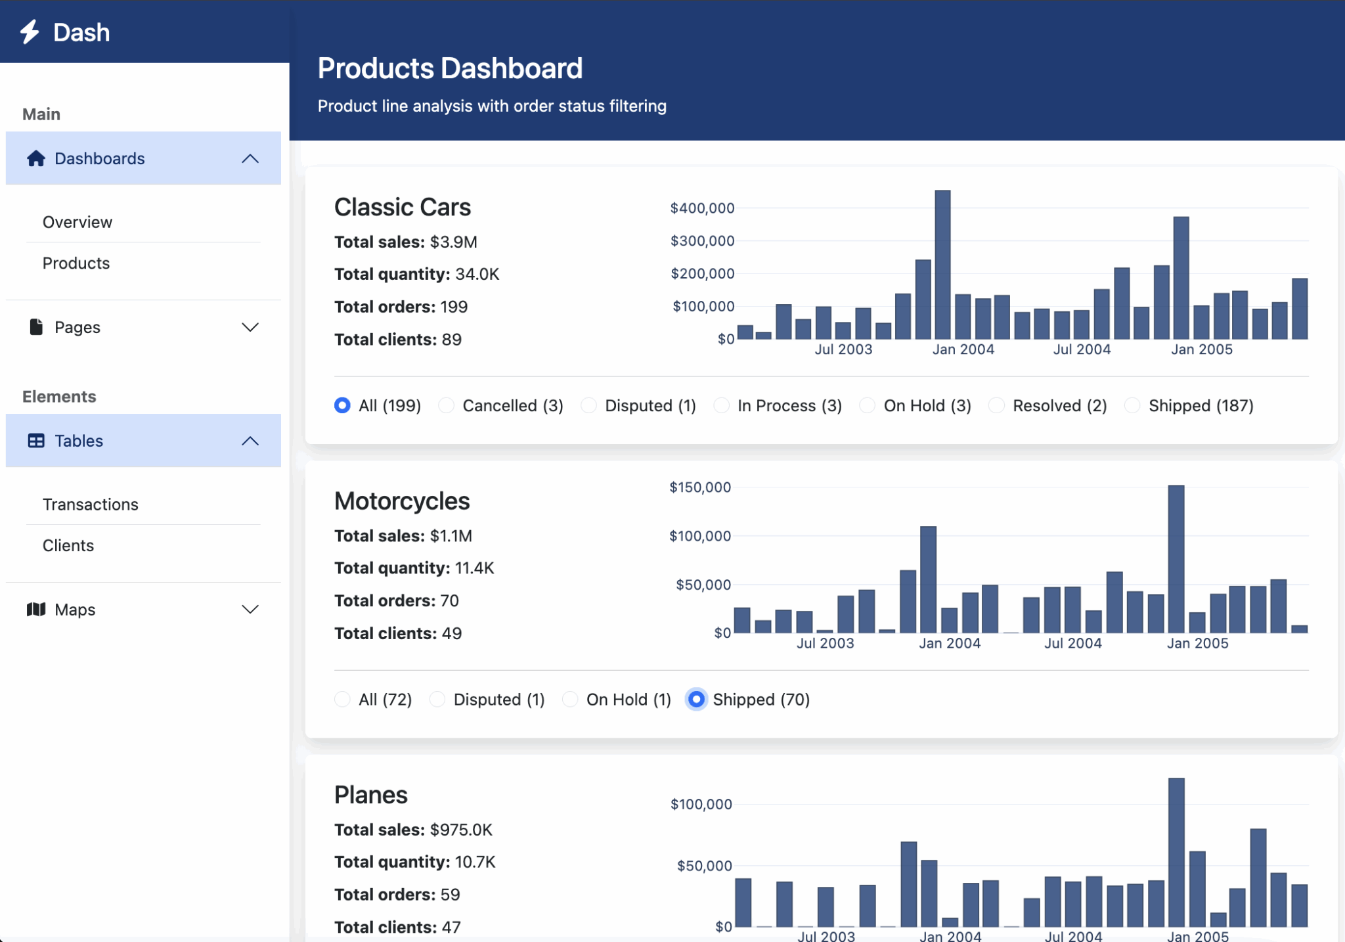The image size is (1345, 942).
Task: Expand the Pages section
Action: (249, 326)
